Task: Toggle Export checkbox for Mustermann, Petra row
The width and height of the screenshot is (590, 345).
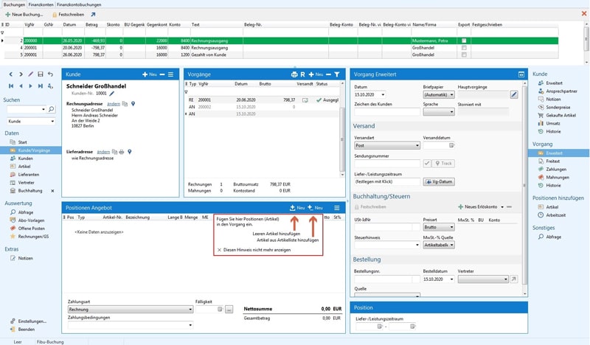Action: pyautogui.click(x=463, y=41)
